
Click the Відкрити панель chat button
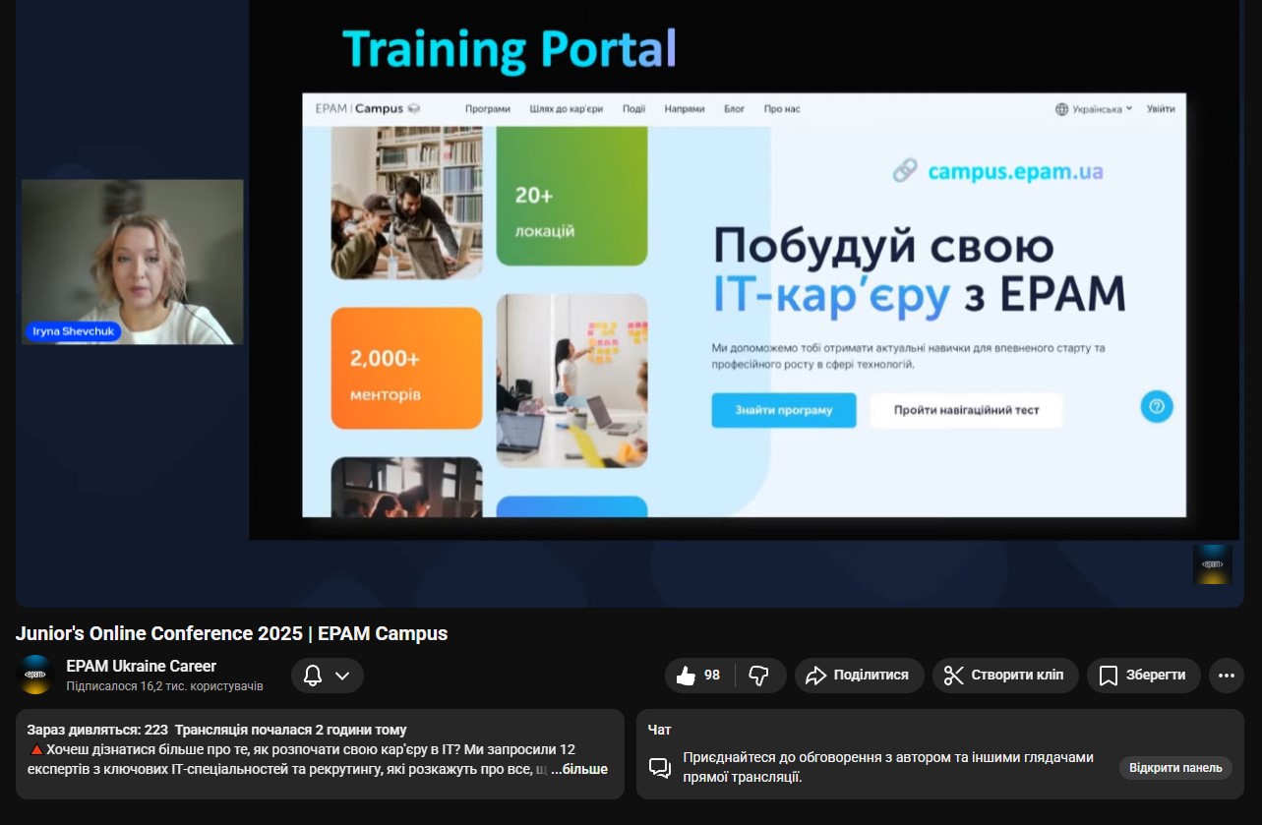(1174, 768)
